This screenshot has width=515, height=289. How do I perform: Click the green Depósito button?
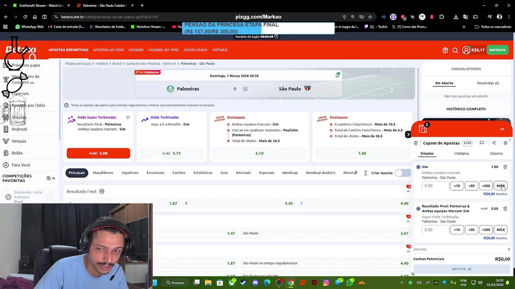(x=498, y=50)
